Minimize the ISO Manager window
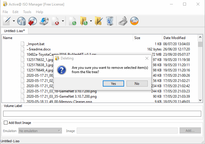205x144 pixels. pos(171,4)
